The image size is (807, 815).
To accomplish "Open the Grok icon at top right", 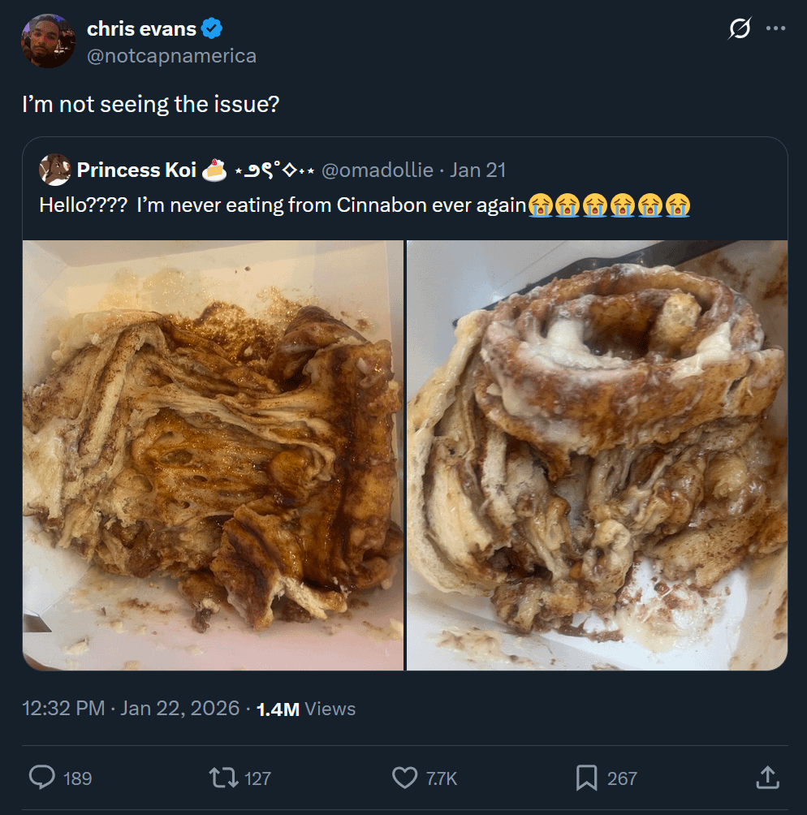I will point(740,29).
